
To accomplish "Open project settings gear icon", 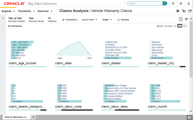I will click(178, 11).
